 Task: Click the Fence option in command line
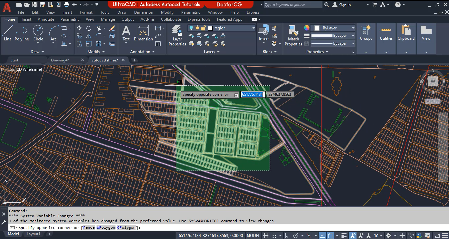[x=89, y=227]
